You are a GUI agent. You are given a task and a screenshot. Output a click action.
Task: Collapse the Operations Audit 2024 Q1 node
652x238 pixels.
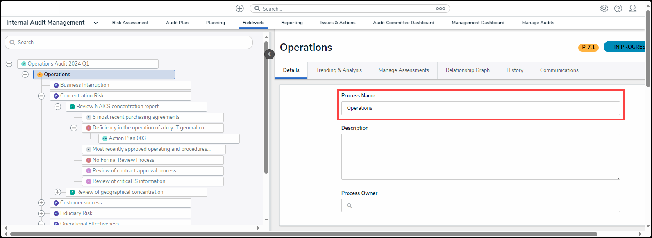coord(9,64)
